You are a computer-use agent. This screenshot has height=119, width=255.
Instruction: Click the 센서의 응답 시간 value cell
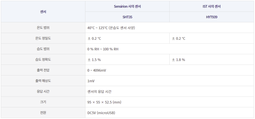(x=99, y=92)
